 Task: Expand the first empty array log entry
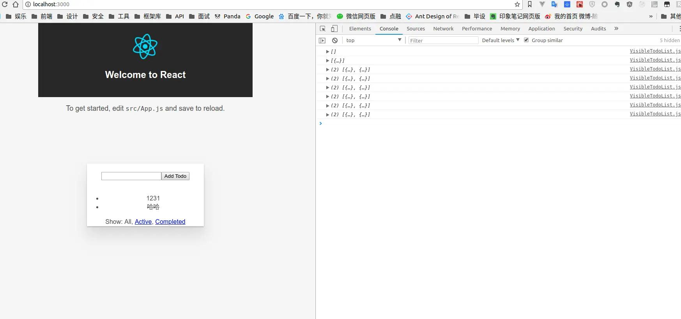(x=327, y=51)
